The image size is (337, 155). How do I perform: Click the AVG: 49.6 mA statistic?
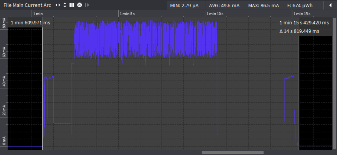click(224, 5)
